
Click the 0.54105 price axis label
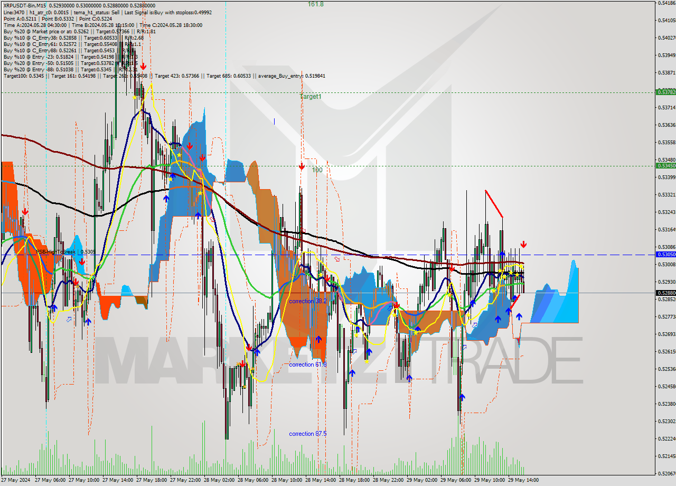[667, 20]
